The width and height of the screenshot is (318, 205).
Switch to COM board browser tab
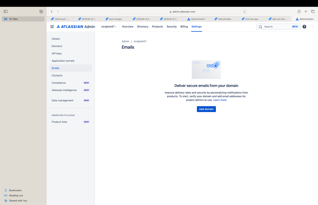(60, 19)
